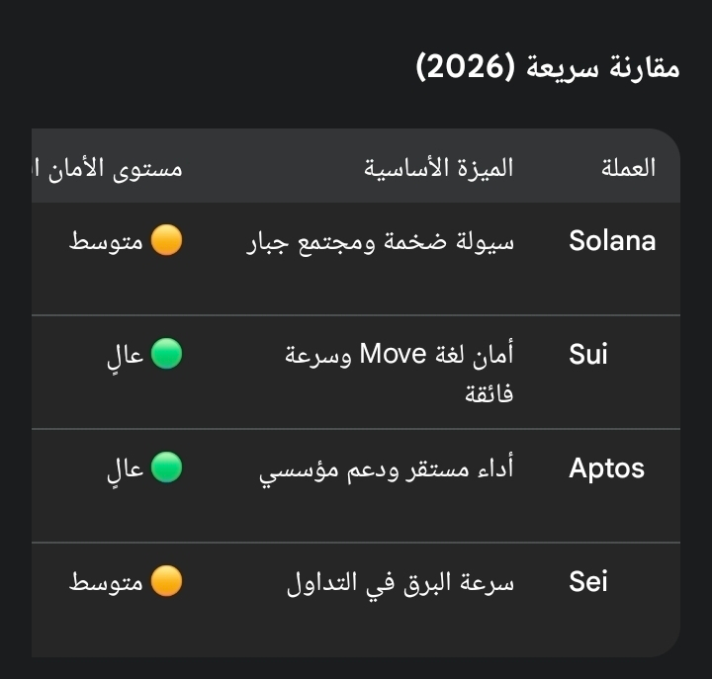Image resolution: width=712 pixels, height=679 pixels.
Task: Click the مستوى الأمان column header
Action: pos(109,167)
